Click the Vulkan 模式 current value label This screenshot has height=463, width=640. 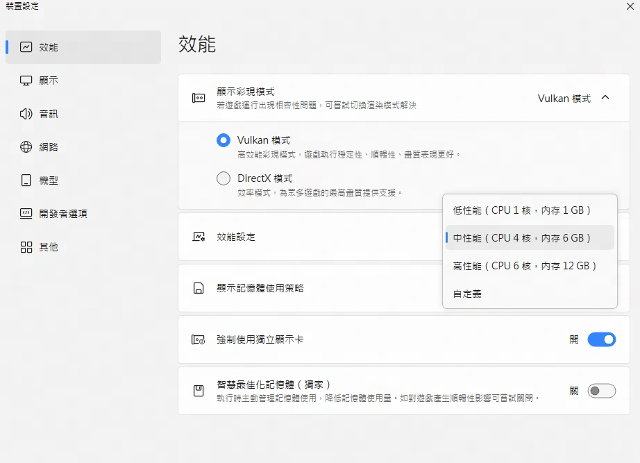564,99
